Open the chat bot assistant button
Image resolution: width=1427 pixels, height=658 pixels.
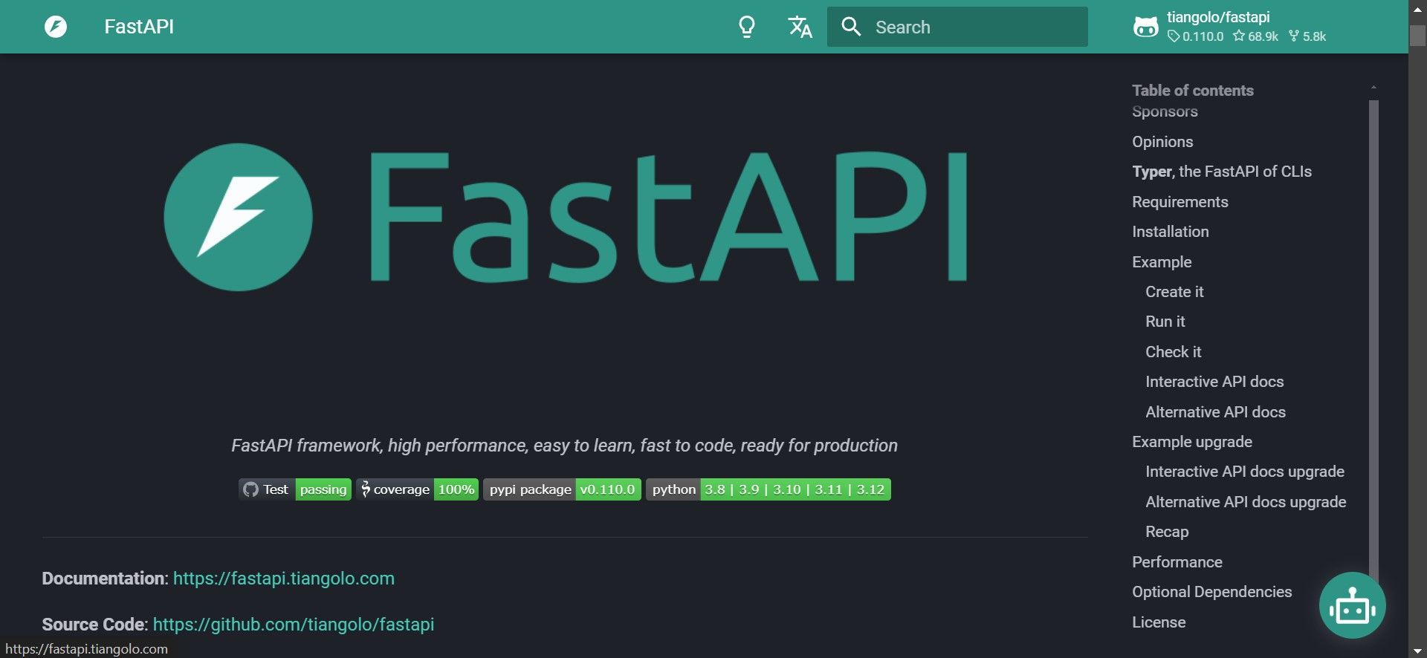click(1352, 605)
